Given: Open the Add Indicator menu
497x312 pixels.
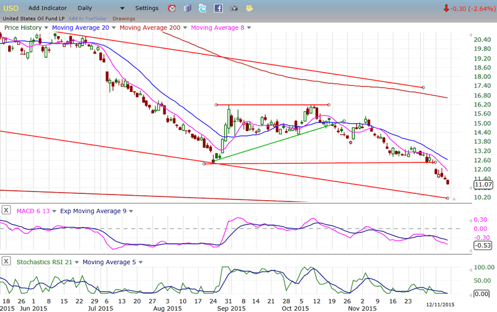Looking at the screenshot, I should (49, 9).
